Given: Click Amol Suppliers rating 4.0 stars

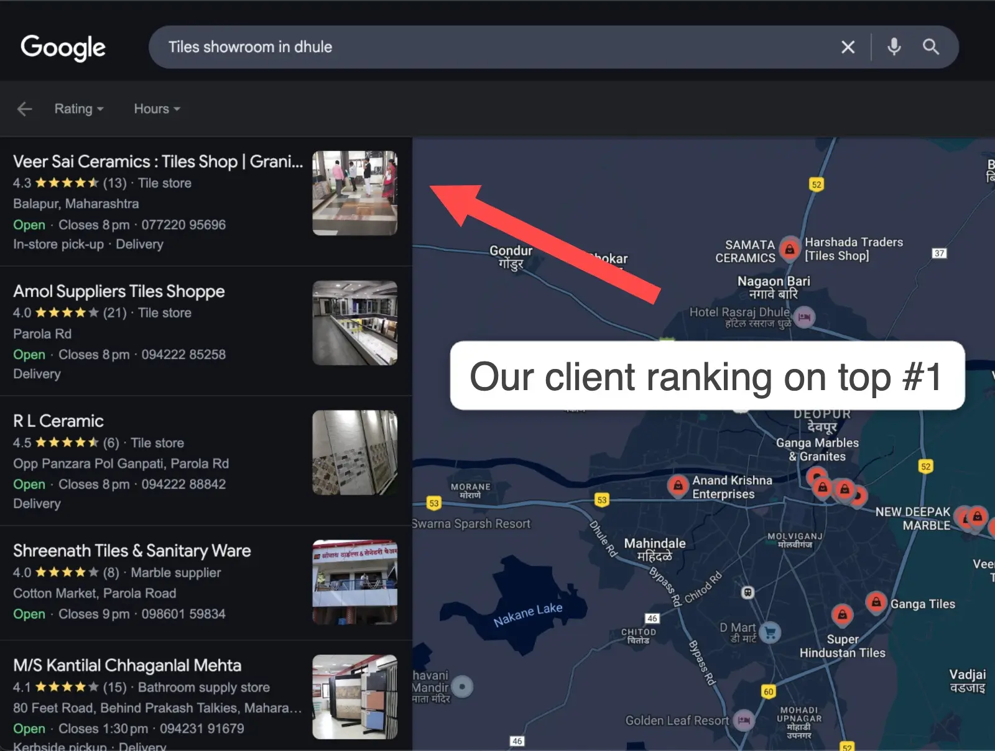Looking at the screenshot, I should [x=67, y=313].
